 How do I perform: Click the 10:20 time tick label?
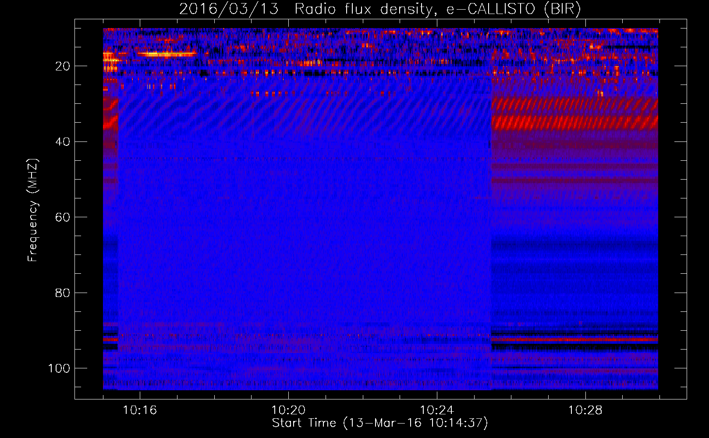[x=288, y=410]
